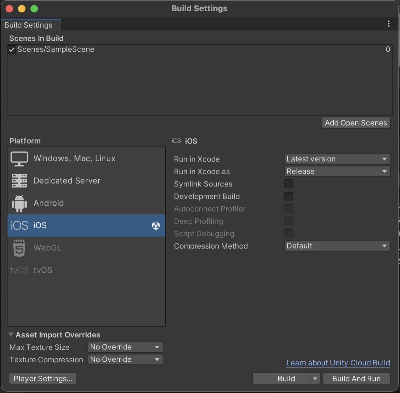This screenshot has height=393, width=400.
Task: Select the iOS icon in the platform list
Action: coord(19,225)
